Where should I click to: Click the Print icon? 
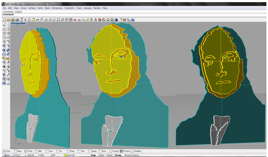pos(17,20)
